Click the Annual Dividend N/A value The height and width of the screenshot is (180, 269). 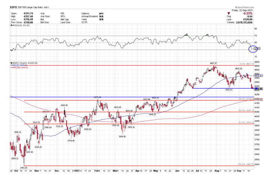[101, 16]
